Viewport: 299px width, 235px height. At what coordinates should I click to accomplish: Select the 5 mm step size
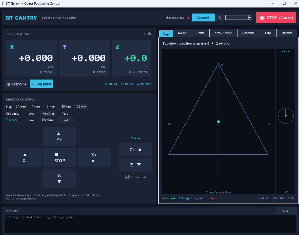(51, 107)
